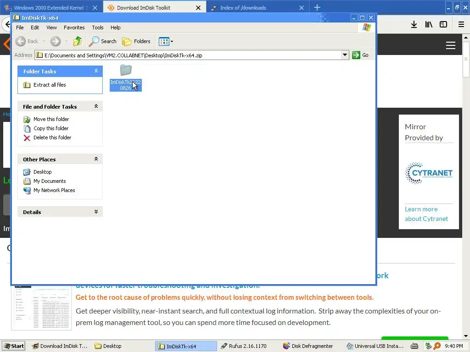Click the My Documents icon
470x352 pixels.
click(x=27, y=181)
